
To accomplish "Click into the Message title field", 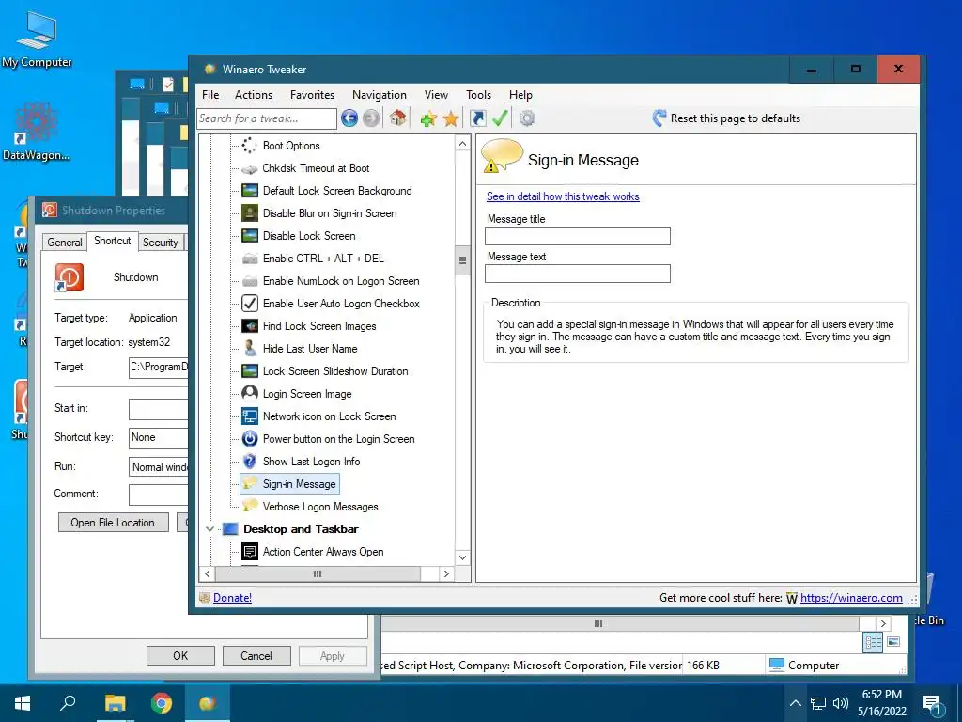I will coord(578,236).
